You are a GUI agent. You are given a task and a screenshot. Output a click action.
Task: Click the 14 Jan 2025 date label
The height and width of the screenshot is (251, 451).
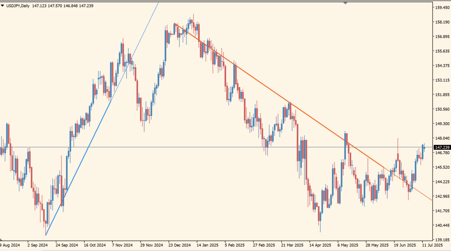[208, 245]
